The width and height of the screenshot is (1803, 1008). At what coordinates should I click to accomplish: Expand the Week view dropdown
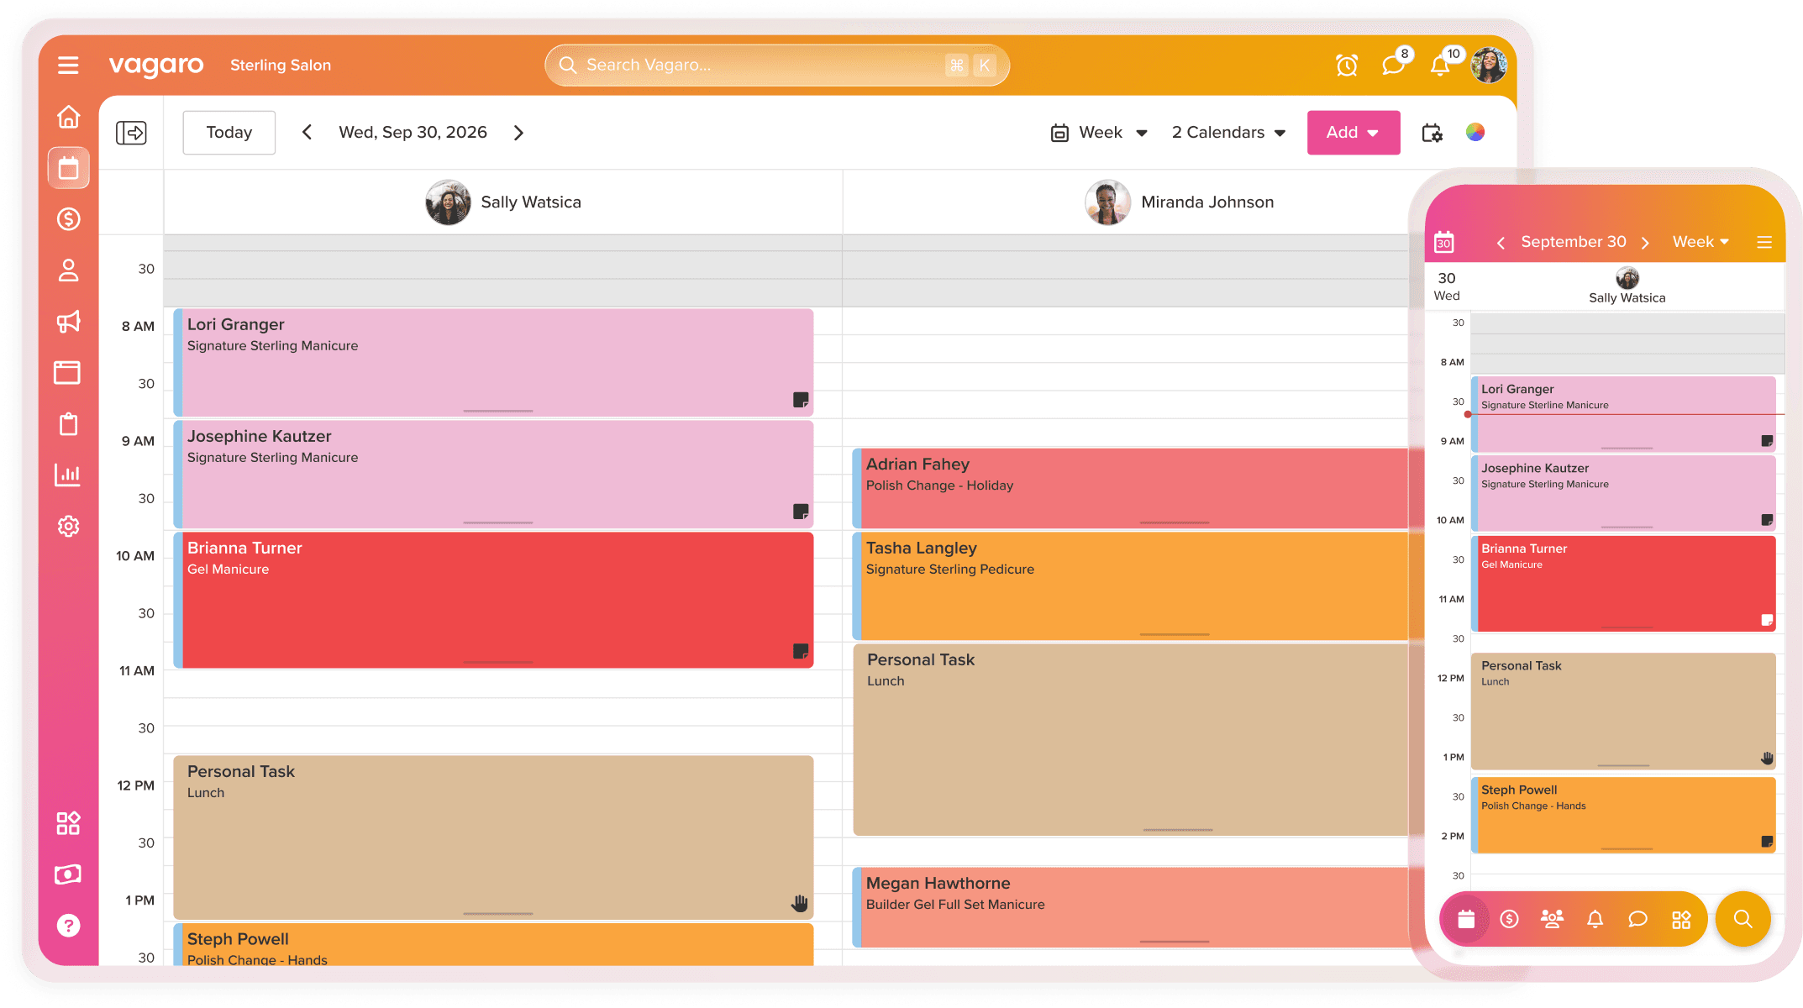(1099, 133)
